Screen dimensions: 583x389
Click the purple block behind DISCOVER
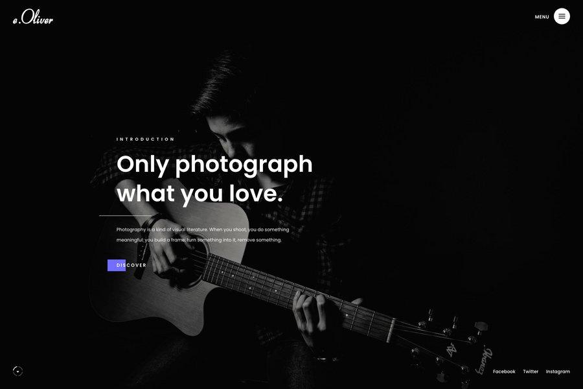[x=117, y=265]
